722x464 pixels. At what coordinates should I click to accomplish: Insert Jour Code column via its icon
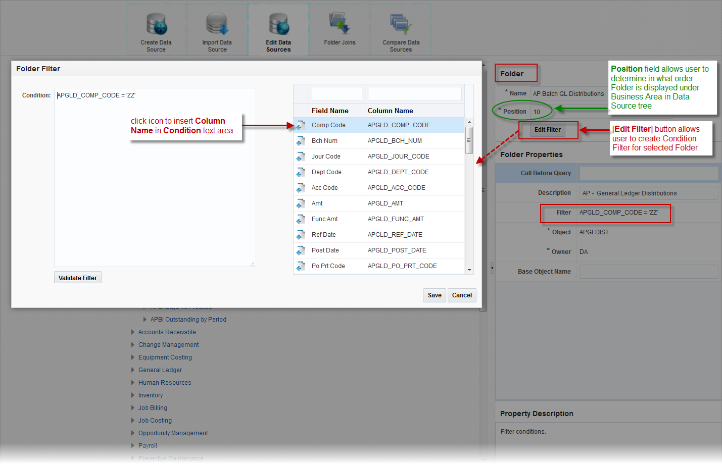[301, 157]
